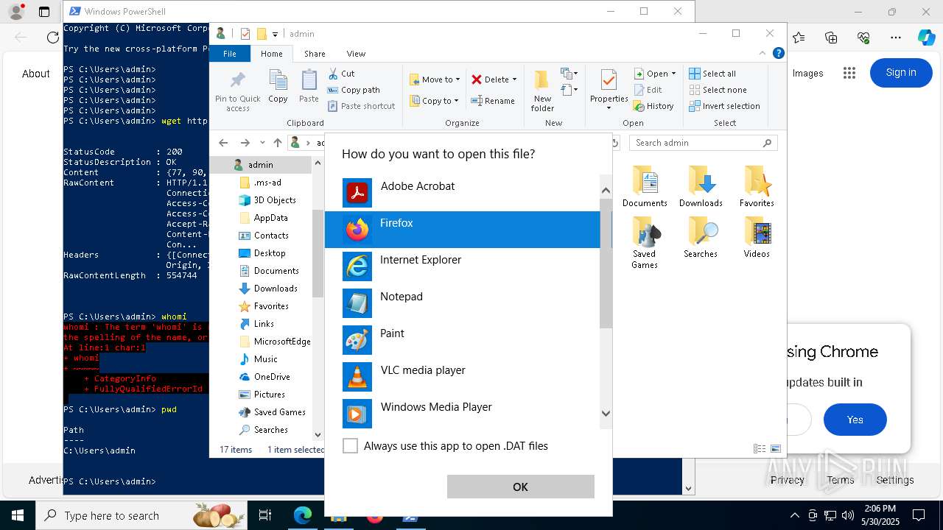Open Microsoft Edge from the taskbar
This screenshot has width=943, height=530.
pyautogui.click(x=303, y=515)
